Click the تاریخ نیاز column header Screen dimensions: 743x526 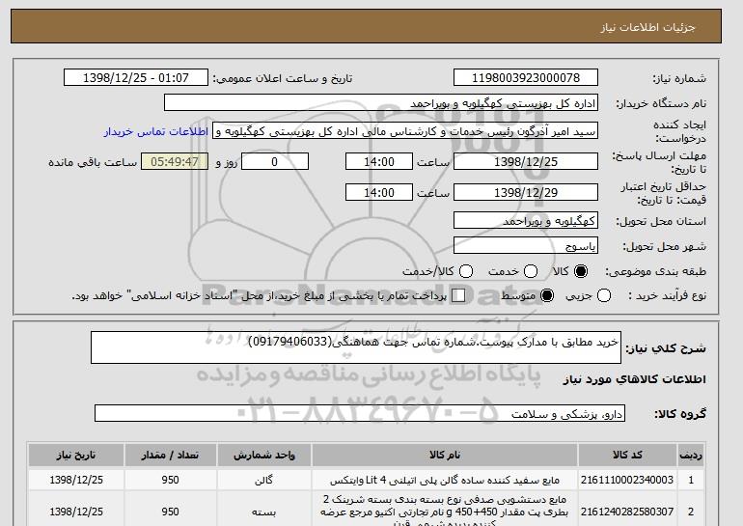click(76, 455)
